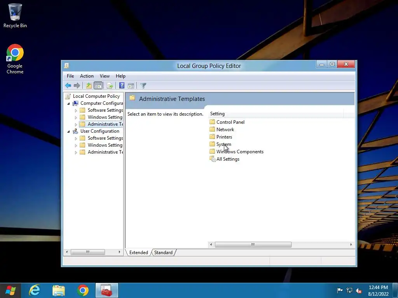
Task: Open the View menu
Action: tap(105, 76)
